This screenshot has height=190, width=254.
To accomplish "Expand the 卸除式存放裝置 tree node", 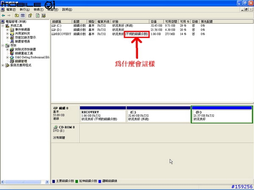I will 7,49.
